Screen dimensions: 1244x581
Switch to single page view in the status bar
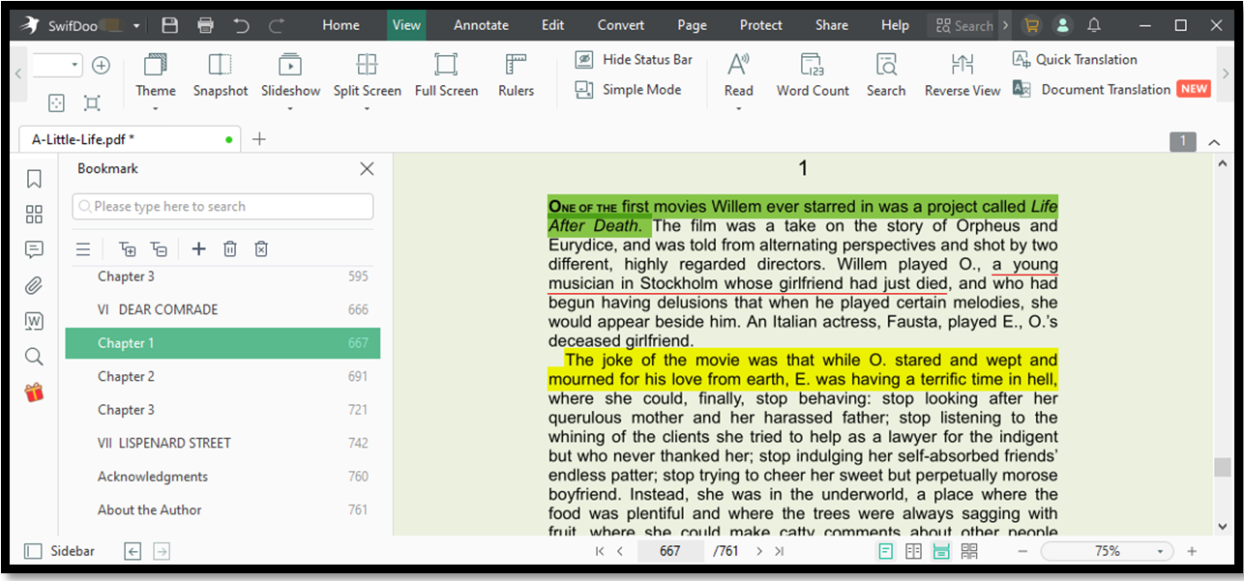pyautogui.click(x=885, y=551)
